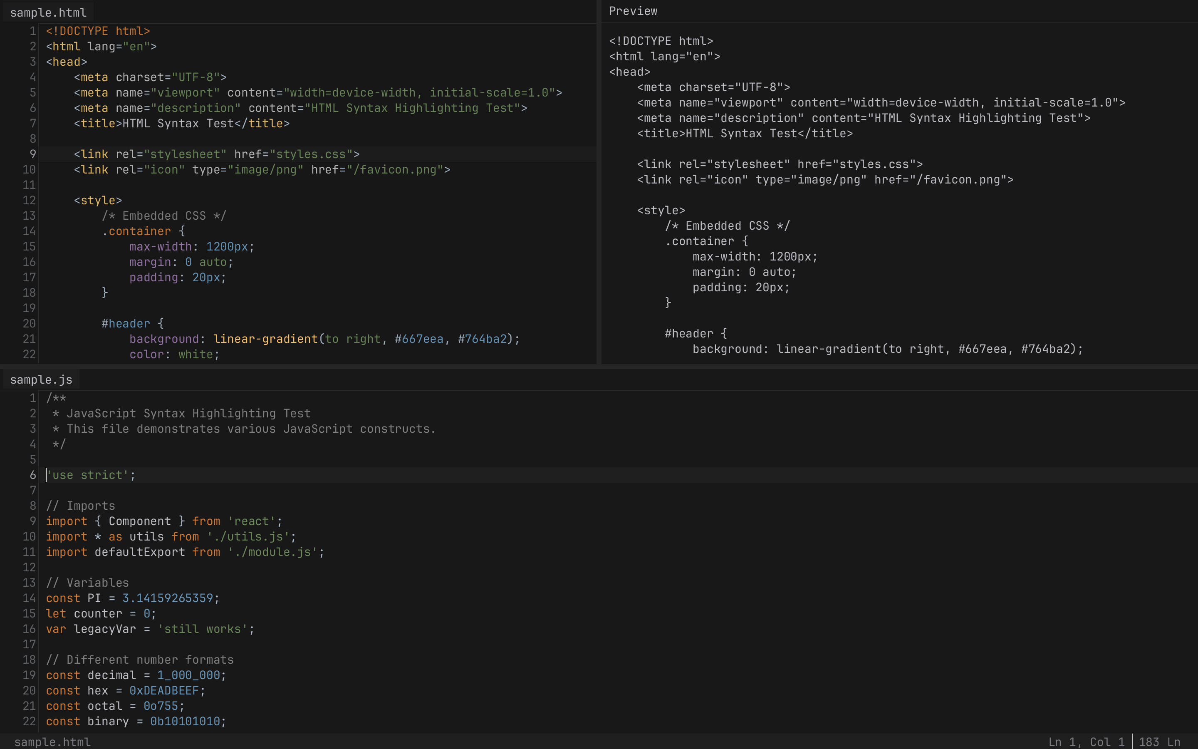The image size is (1198, 749).
Task: Click the import Component from react line
Action: click(163, 521)
